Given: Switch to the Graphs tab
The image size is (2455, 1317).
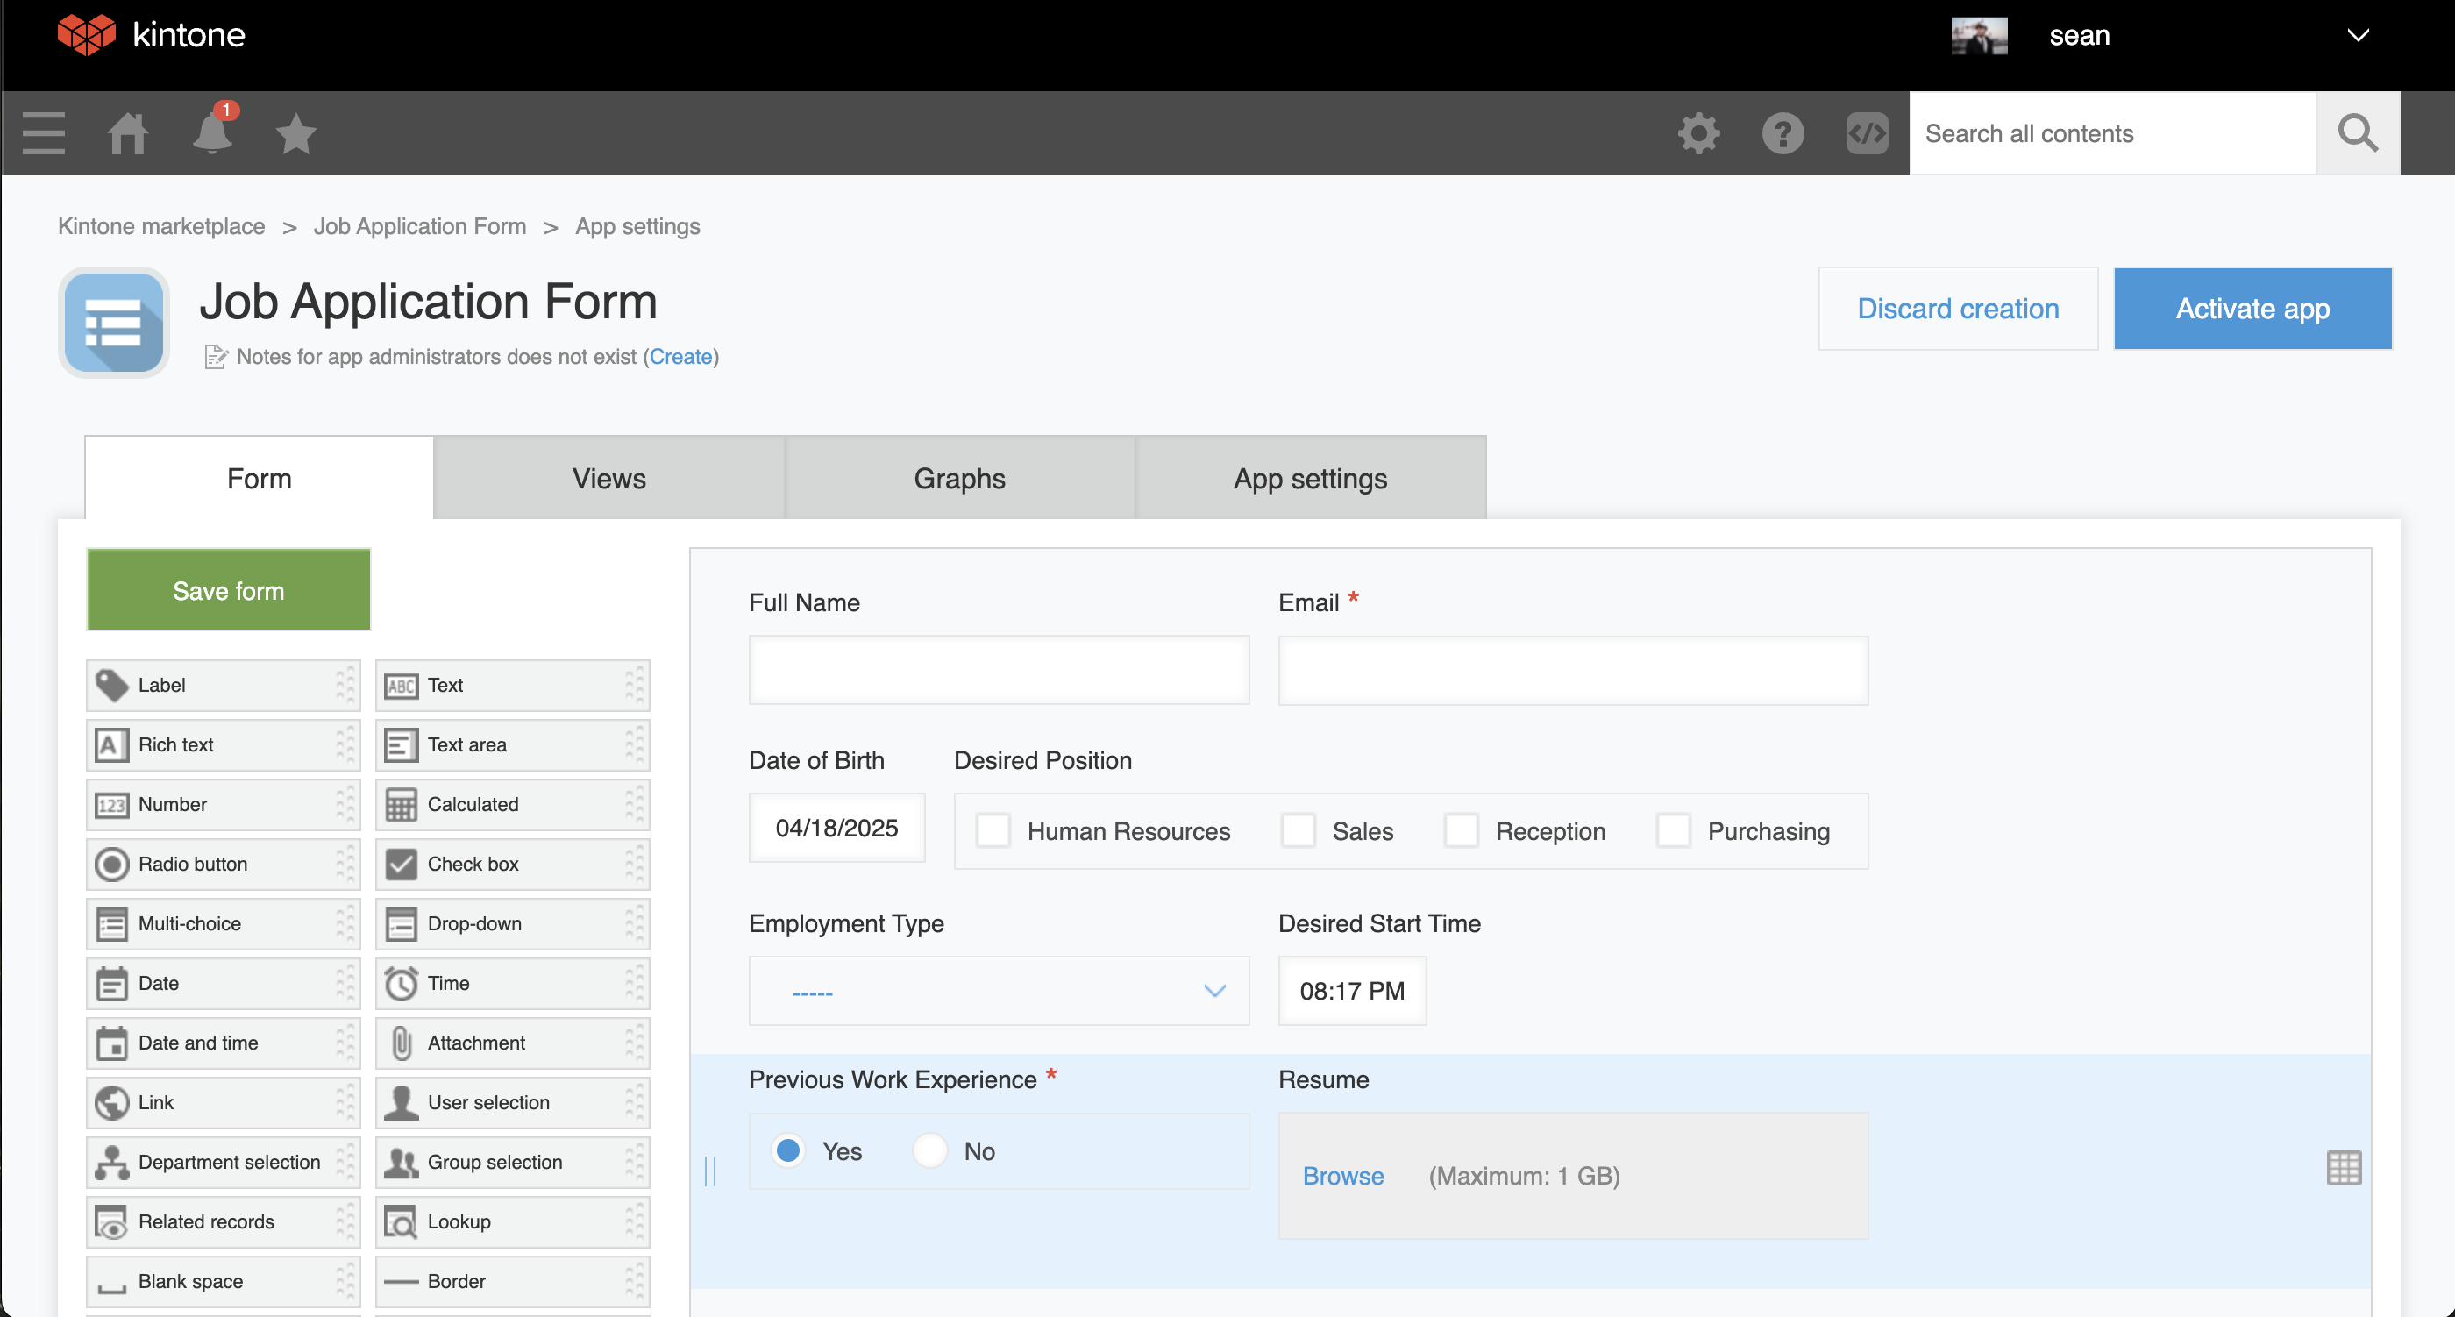Looking at the screenshot, I should click(958, 479).
